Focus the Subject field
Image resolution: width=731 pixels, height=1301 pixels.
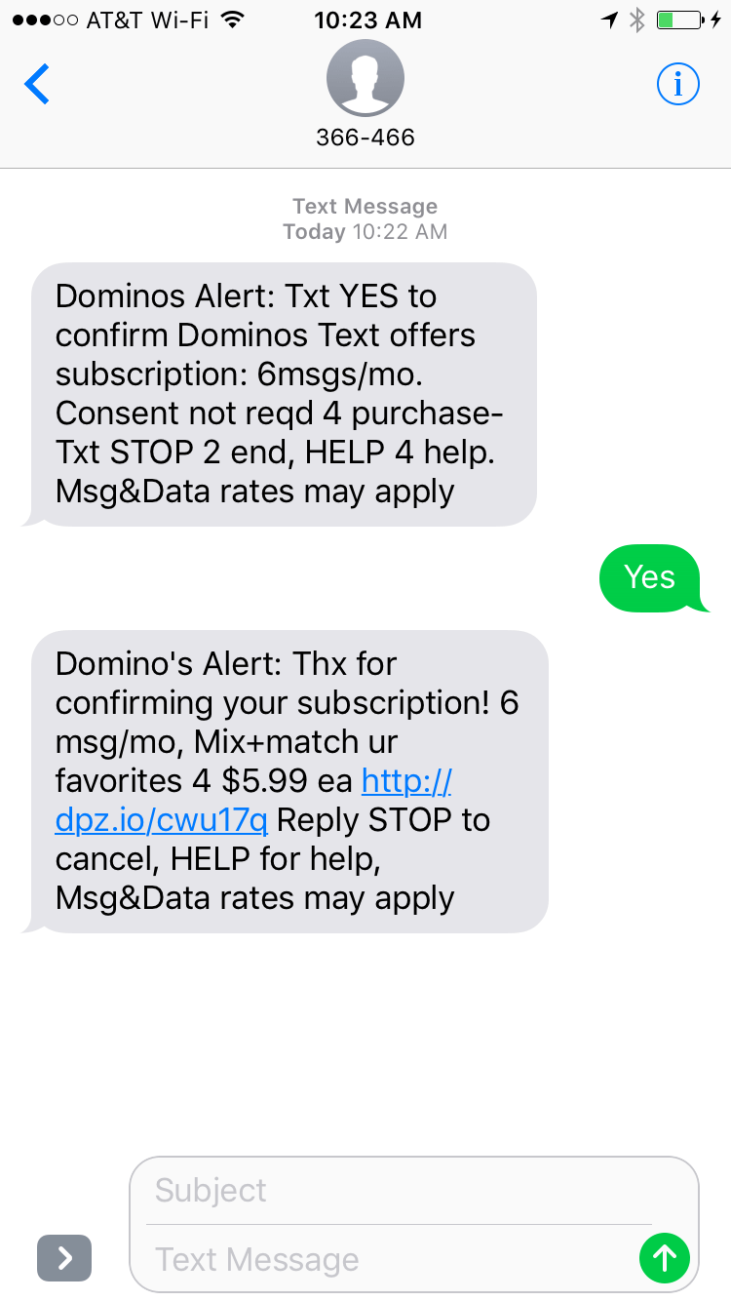coord(400,1190)
